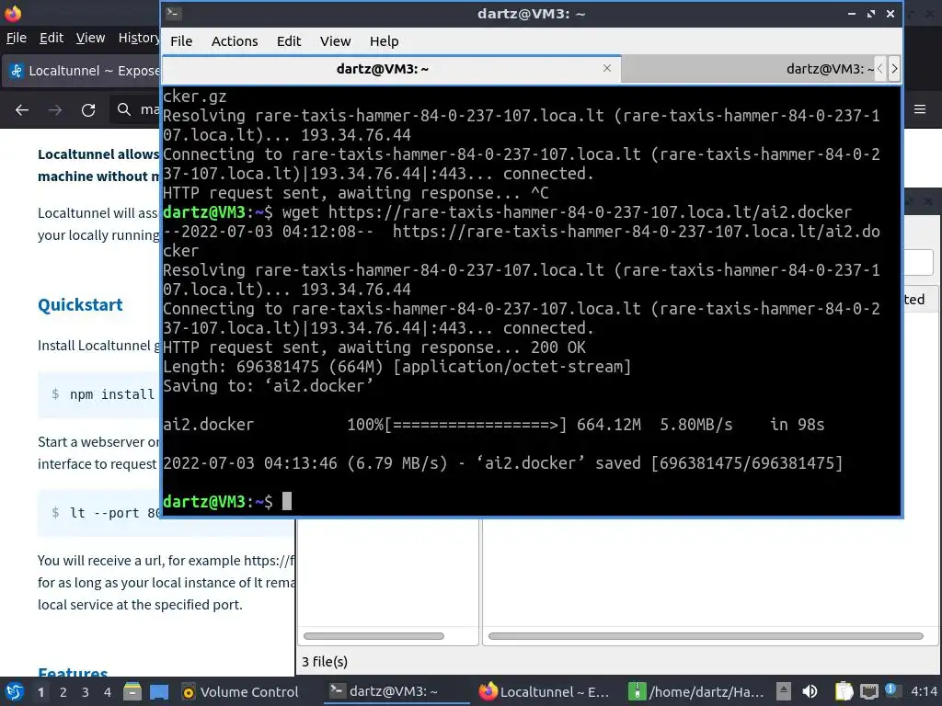Select the Localtunnel browser tab
942x706 pixels.
pyautogui.click(x=84, y=71)
